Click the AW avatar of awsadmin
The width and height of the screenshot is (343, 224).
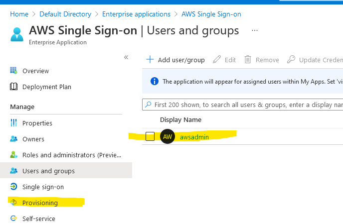pos(168,136)
